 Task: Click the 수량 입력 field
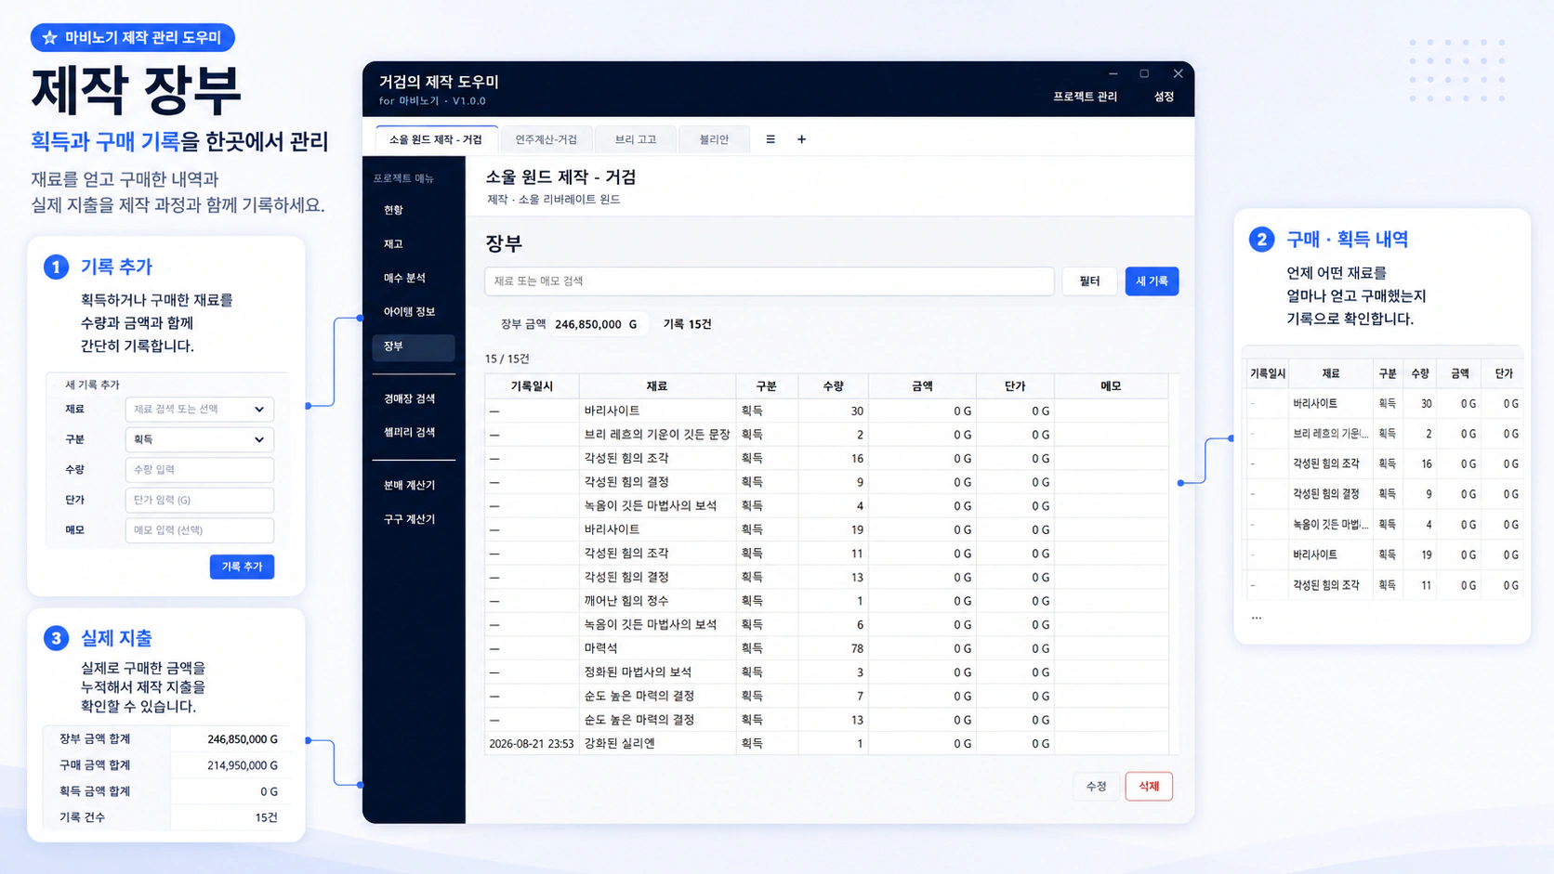click(x=199, y=470)
